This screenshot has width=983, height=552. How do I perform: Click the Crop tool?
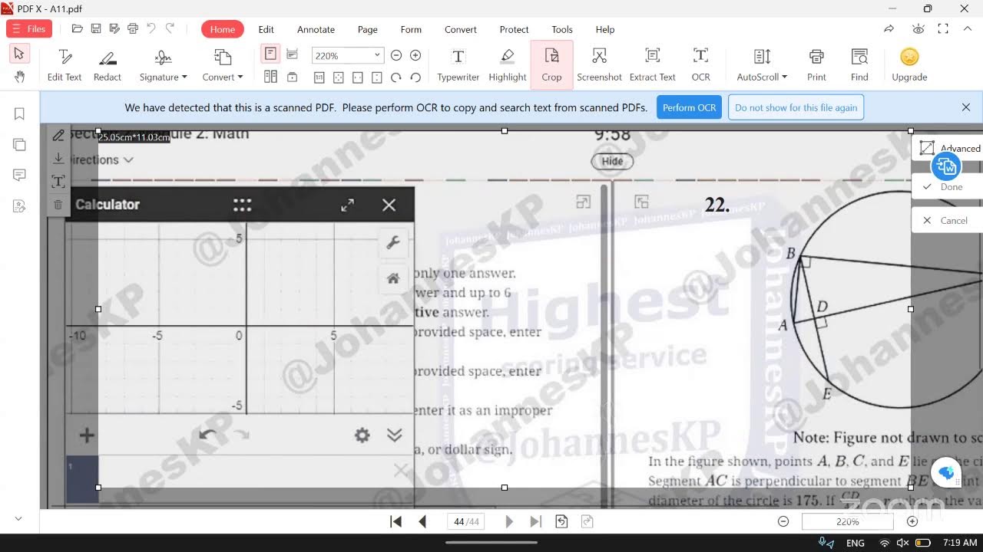551,65
